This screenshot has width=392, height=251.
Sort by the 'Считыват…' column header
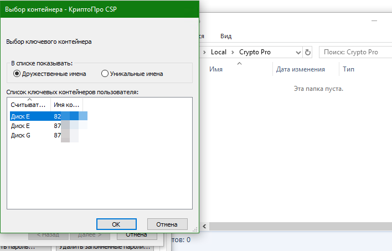coord(29,105)
